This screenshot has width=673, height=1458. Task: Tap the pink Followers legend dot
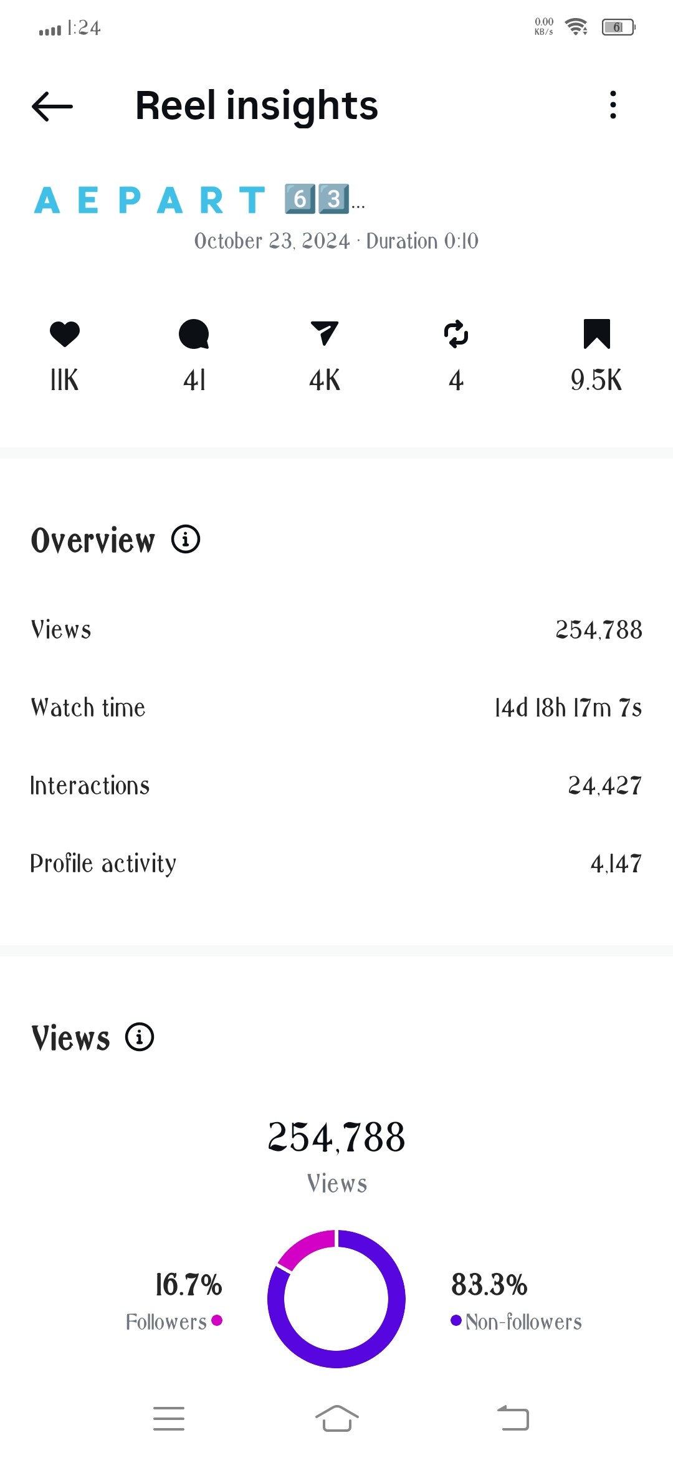click(217, 1320)
